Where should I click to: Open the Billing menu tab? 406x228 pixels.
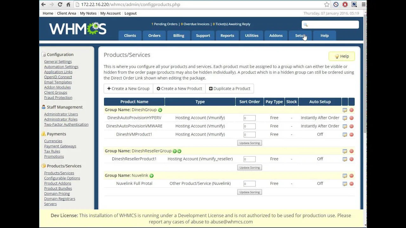coord(179,35)
